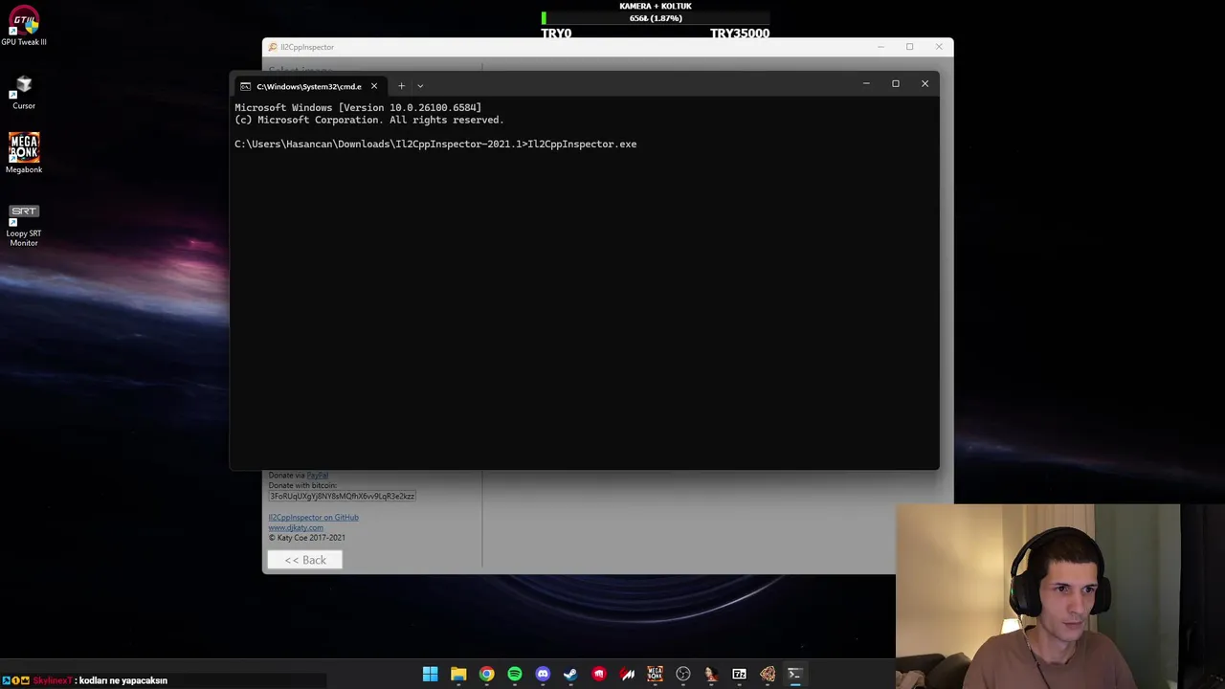1225x689 pixels.
Task: Open the Il2CppInspector taskbar icon
Action: coord(768,674)
